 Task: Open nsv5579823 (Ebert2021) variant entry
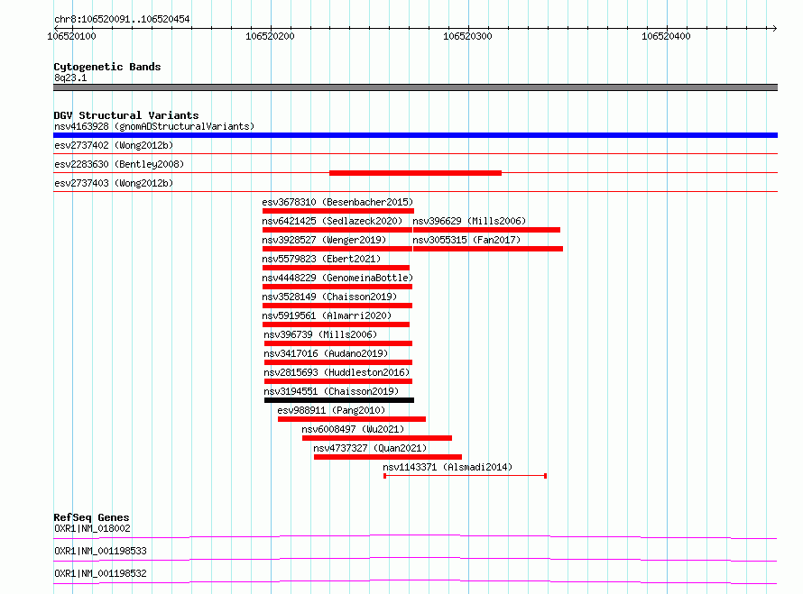pyautogui.click(x=321, y=259)
